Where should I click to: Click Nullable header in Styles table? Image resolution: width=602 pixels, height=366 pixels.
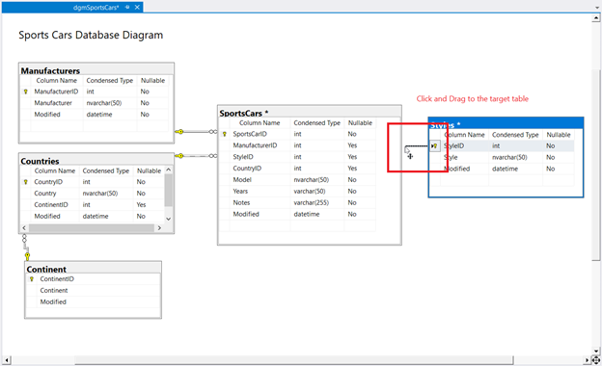click(x=559, y=135)
